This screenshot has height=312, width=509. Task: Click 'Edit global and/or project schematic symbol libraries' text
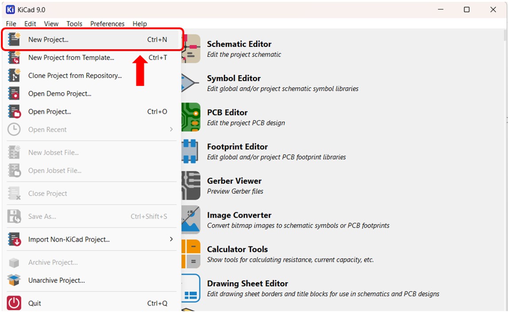(x=283, y=89)
